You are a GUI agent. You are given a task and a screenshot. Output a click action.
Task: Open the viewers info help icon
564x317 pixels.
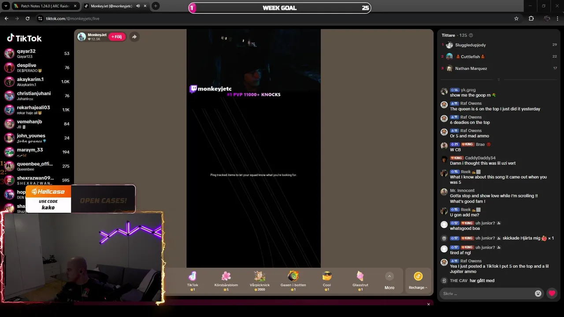[x=471, y=35]
